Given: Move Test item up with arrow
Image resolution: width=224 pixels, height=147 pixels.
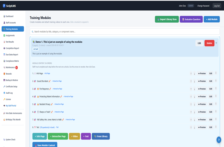Looking at the screenshot, I should pos(191,127).
